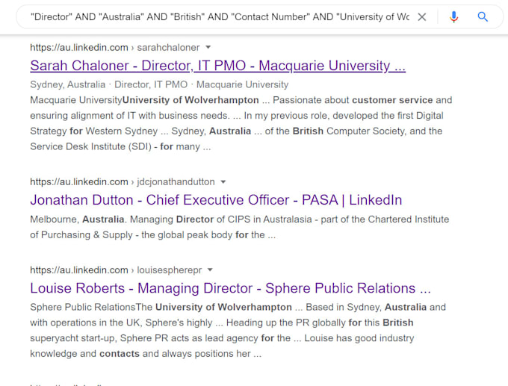The height and width of the screenshot is (386, 508).
Task: Run the search with the magnifier icon
Action: pyautogui.click(x=483, y=17)
